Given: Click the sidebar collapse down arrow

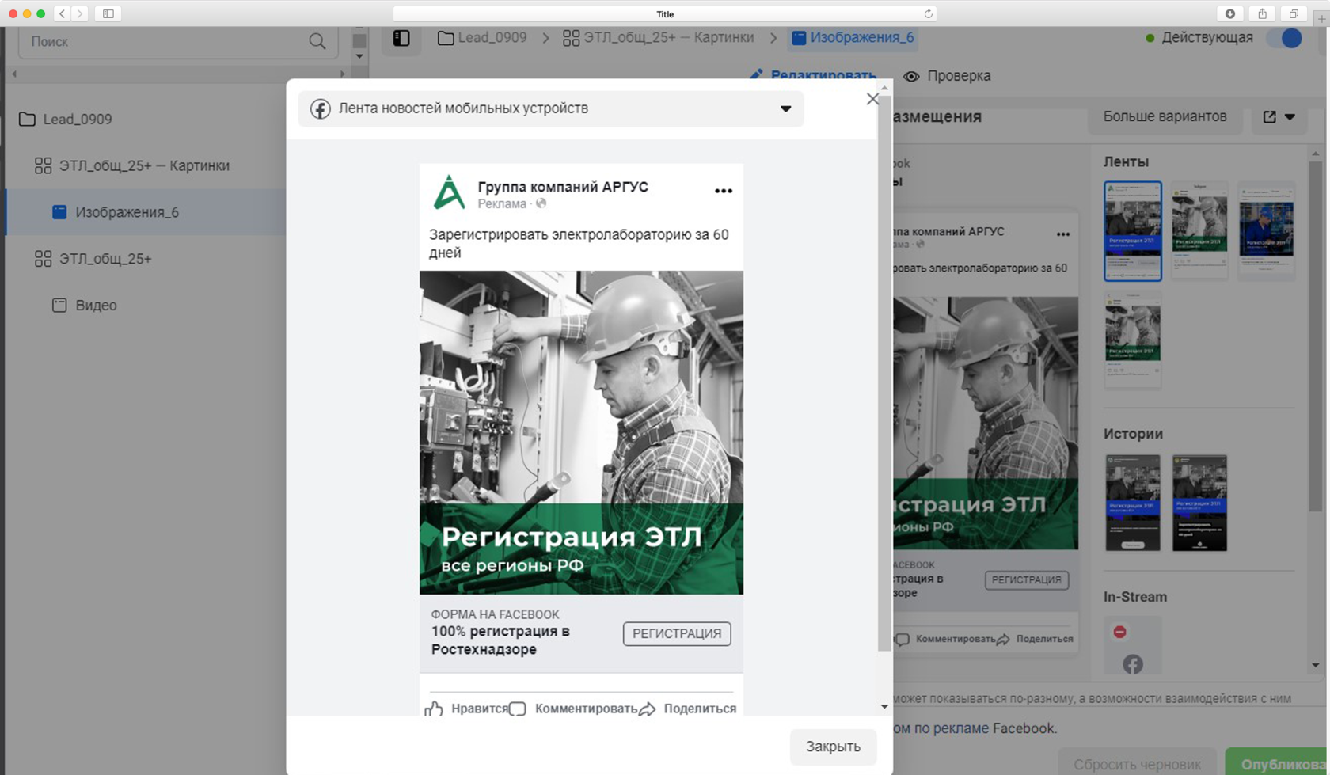Looking at the screenshot, I should coord(359,56).
